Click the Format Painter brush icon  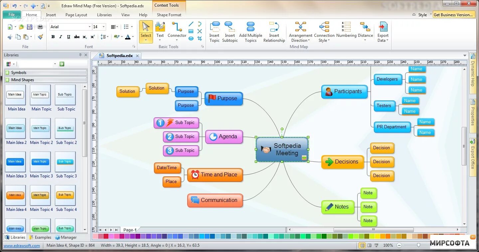(40, 37)
